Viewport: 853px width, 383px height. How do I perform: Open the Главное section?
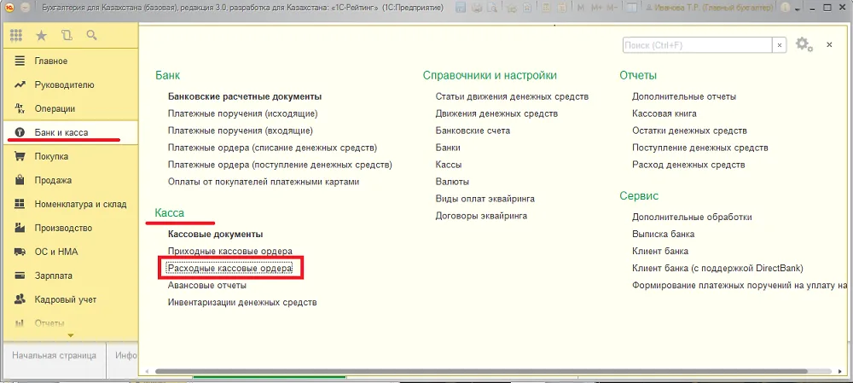click(x=69, y=61)
